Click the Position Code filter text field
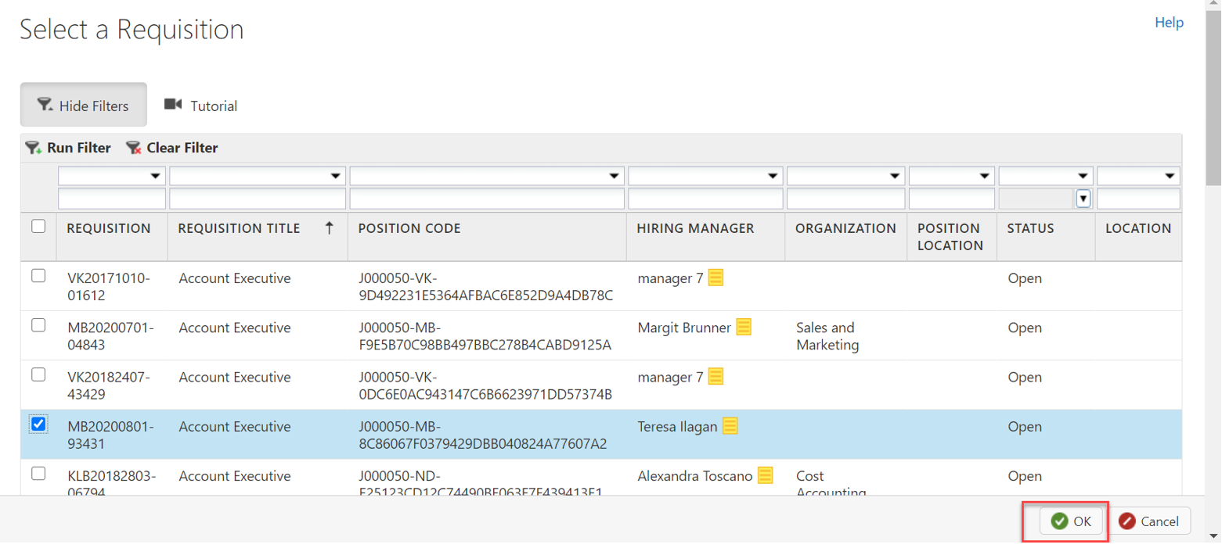1222x548 pixels. click(x=487, y=199)
